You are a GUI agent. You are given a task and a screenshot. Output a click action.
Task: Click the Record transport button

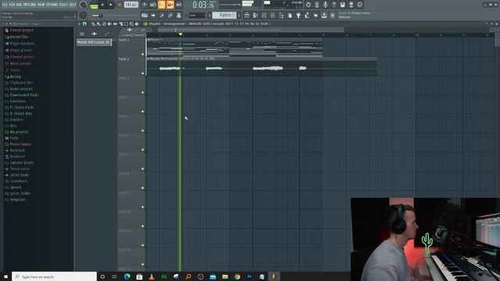point(120,5)
